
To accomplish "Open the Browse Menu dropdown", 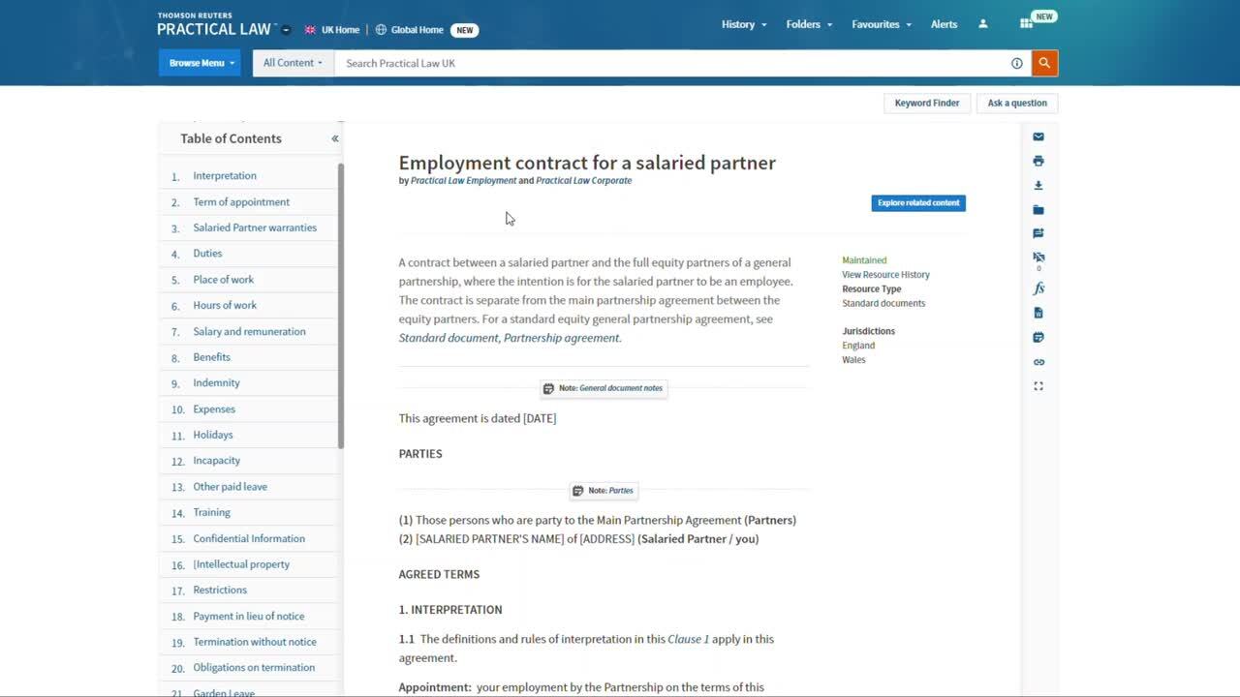I will tap(200, 62).
